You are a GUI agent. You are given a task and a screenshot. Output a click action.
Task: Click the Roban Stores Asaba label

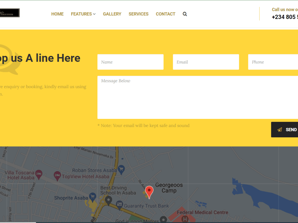tap(94, 170)
